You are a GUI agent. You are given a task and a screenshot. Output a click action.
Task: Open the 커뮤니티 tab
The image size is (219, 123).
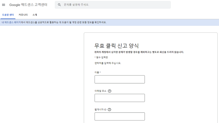click(x=23, y=15)
